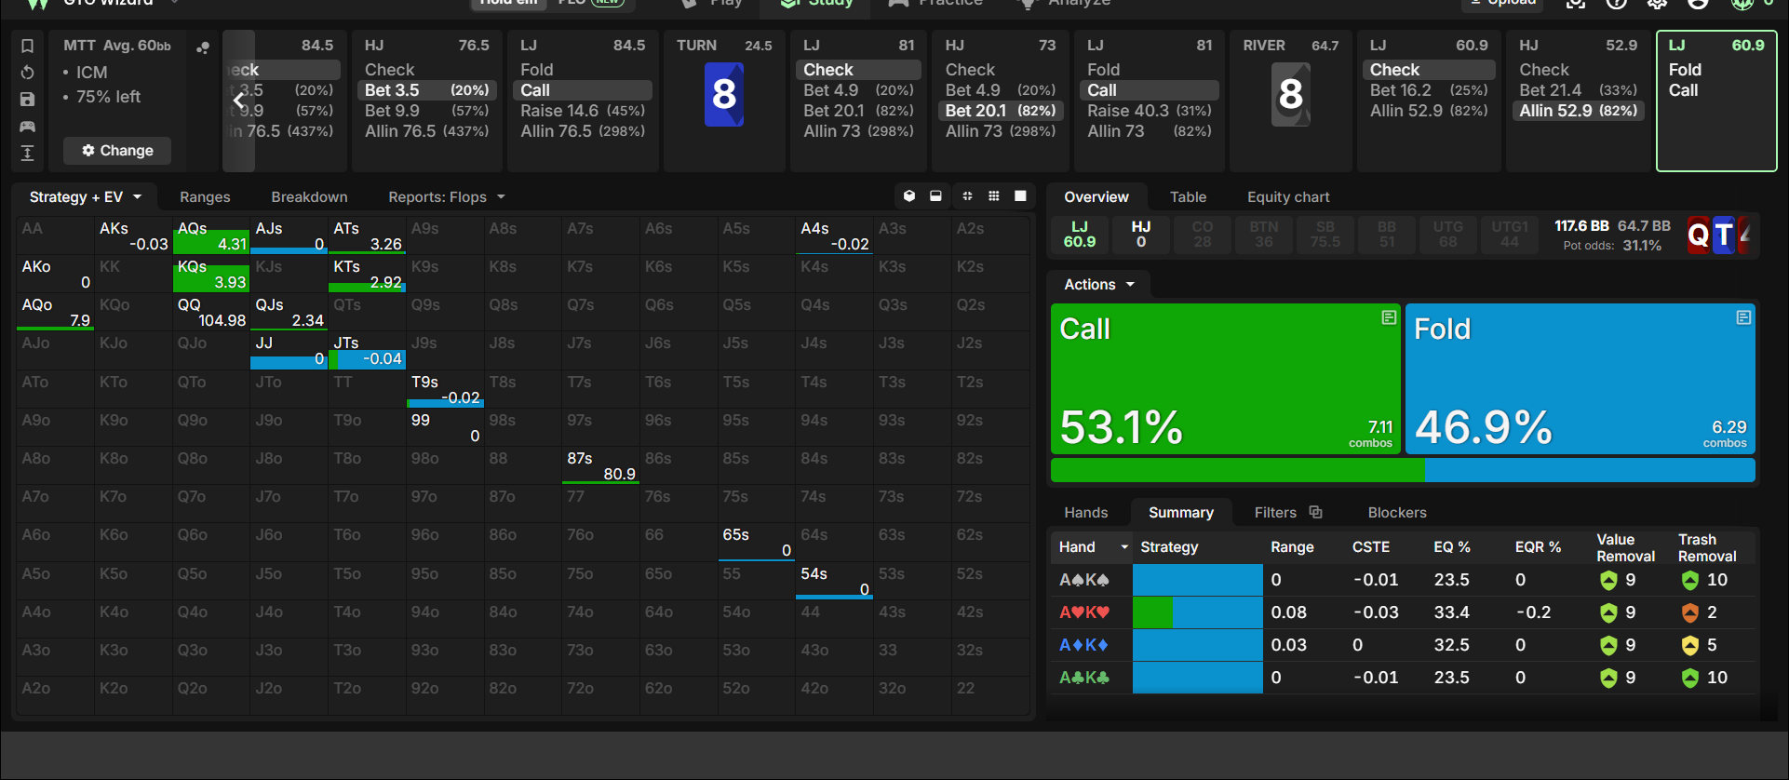1789x780 pixels.
Task: Click the expand-height icon in the left sidebar
Action: coord(28,154)
